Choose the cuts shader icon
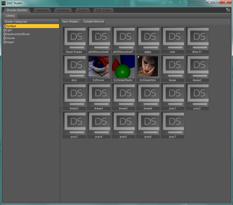 172,40
